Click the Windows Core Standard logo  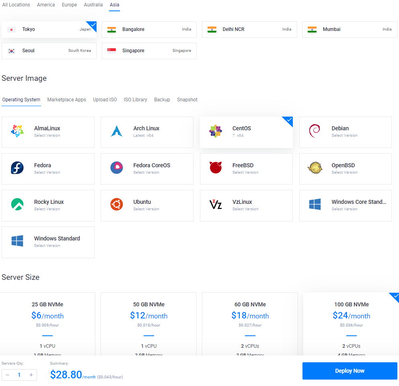coord(315,204)
